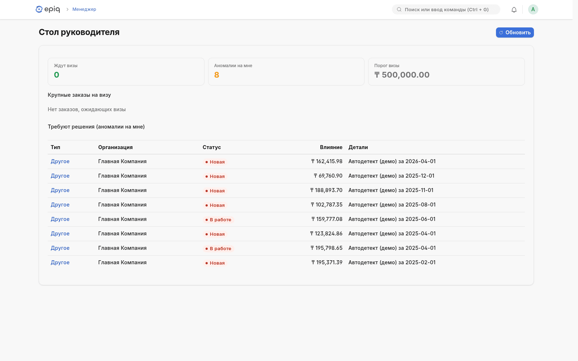Click Новая badge in 123,824.86 row

(x=215, y=234)
